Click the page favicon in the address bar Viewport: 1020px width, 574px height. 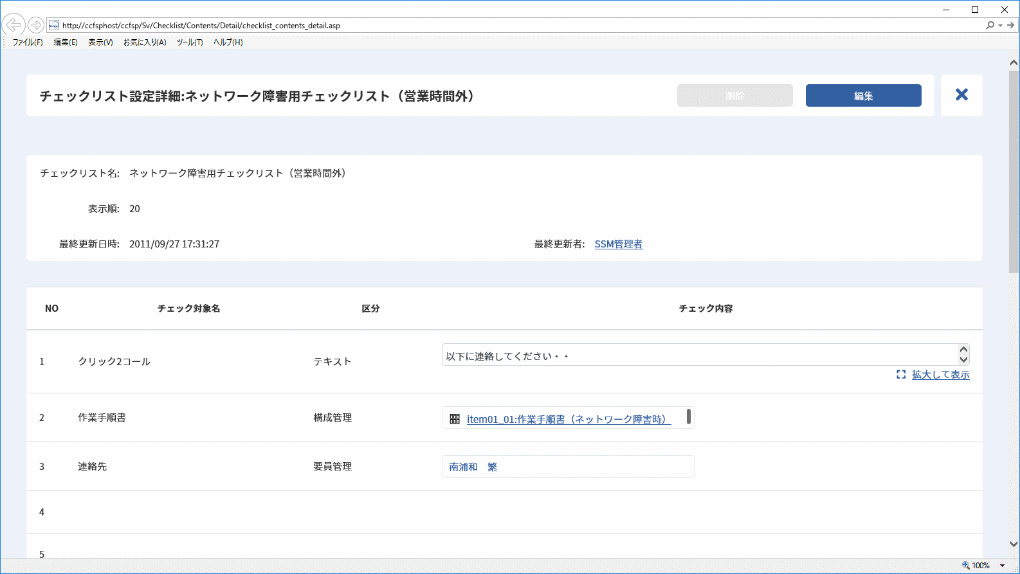(x=54, y=25)
